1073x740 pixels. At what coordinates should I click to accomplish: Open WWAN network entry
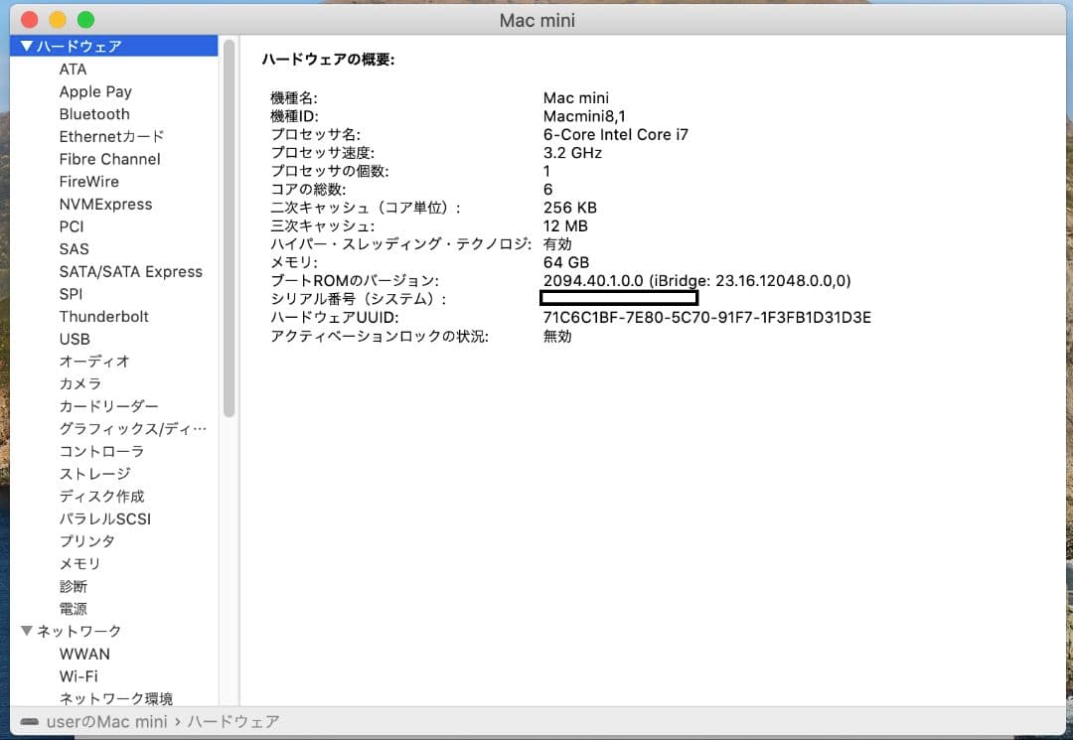point(84,654)
